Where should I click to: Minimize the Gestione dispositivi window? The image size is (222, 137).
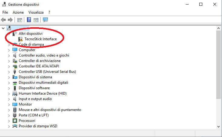[187, 4]
